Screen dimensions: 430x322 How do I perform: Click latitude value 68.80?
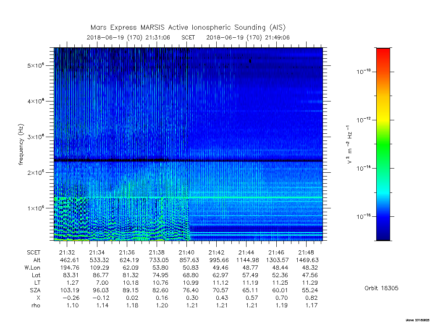pyautogui.click(x=191, y=275)
